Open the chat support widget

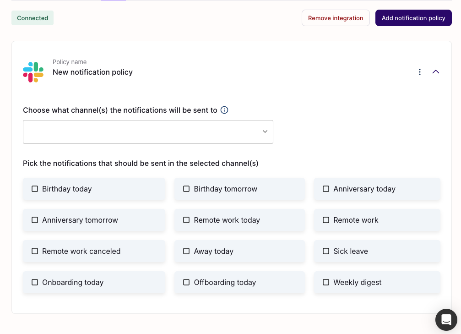pyautogui.click(x=446, y=319)
